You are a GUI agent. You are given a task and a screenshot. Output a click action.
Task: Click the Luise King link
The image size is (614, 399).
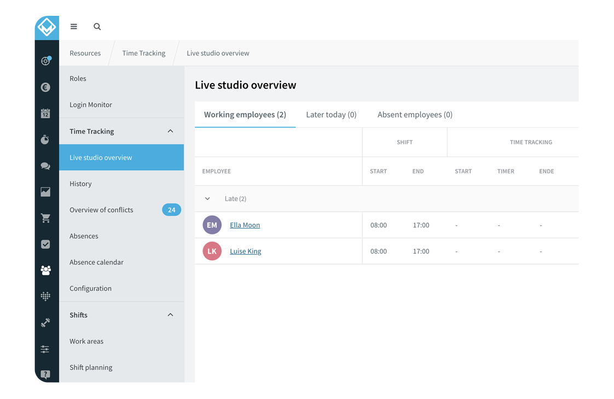coord(245,251)
